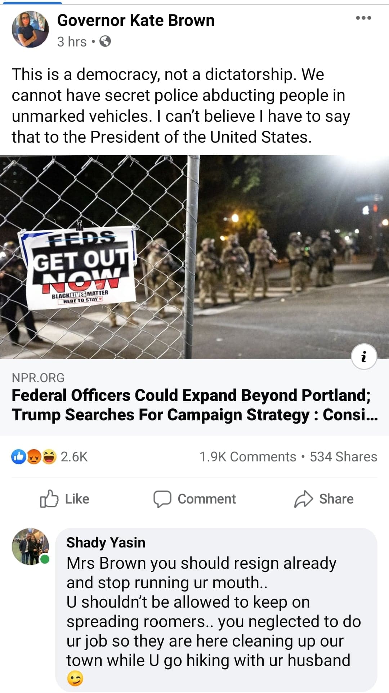Open Governor Kate Brown's profile picture

pos(30,29)
